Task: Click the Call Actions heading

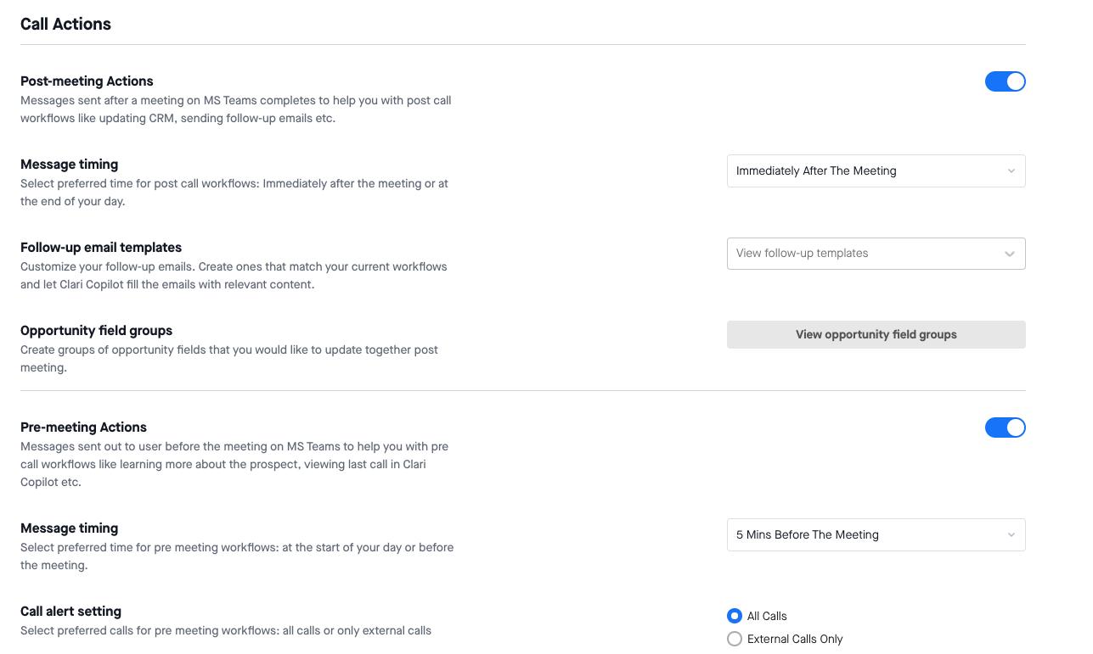Action: point(65,24)
